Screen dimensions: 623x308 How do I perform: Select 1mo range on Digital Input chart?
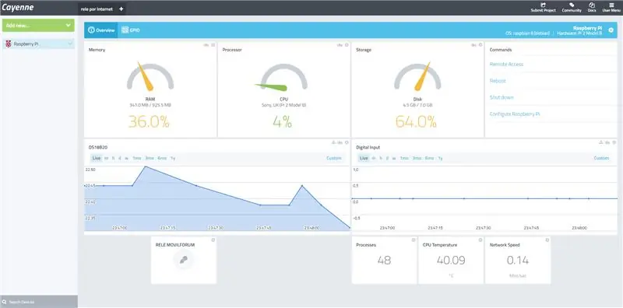tap(404, 158)
